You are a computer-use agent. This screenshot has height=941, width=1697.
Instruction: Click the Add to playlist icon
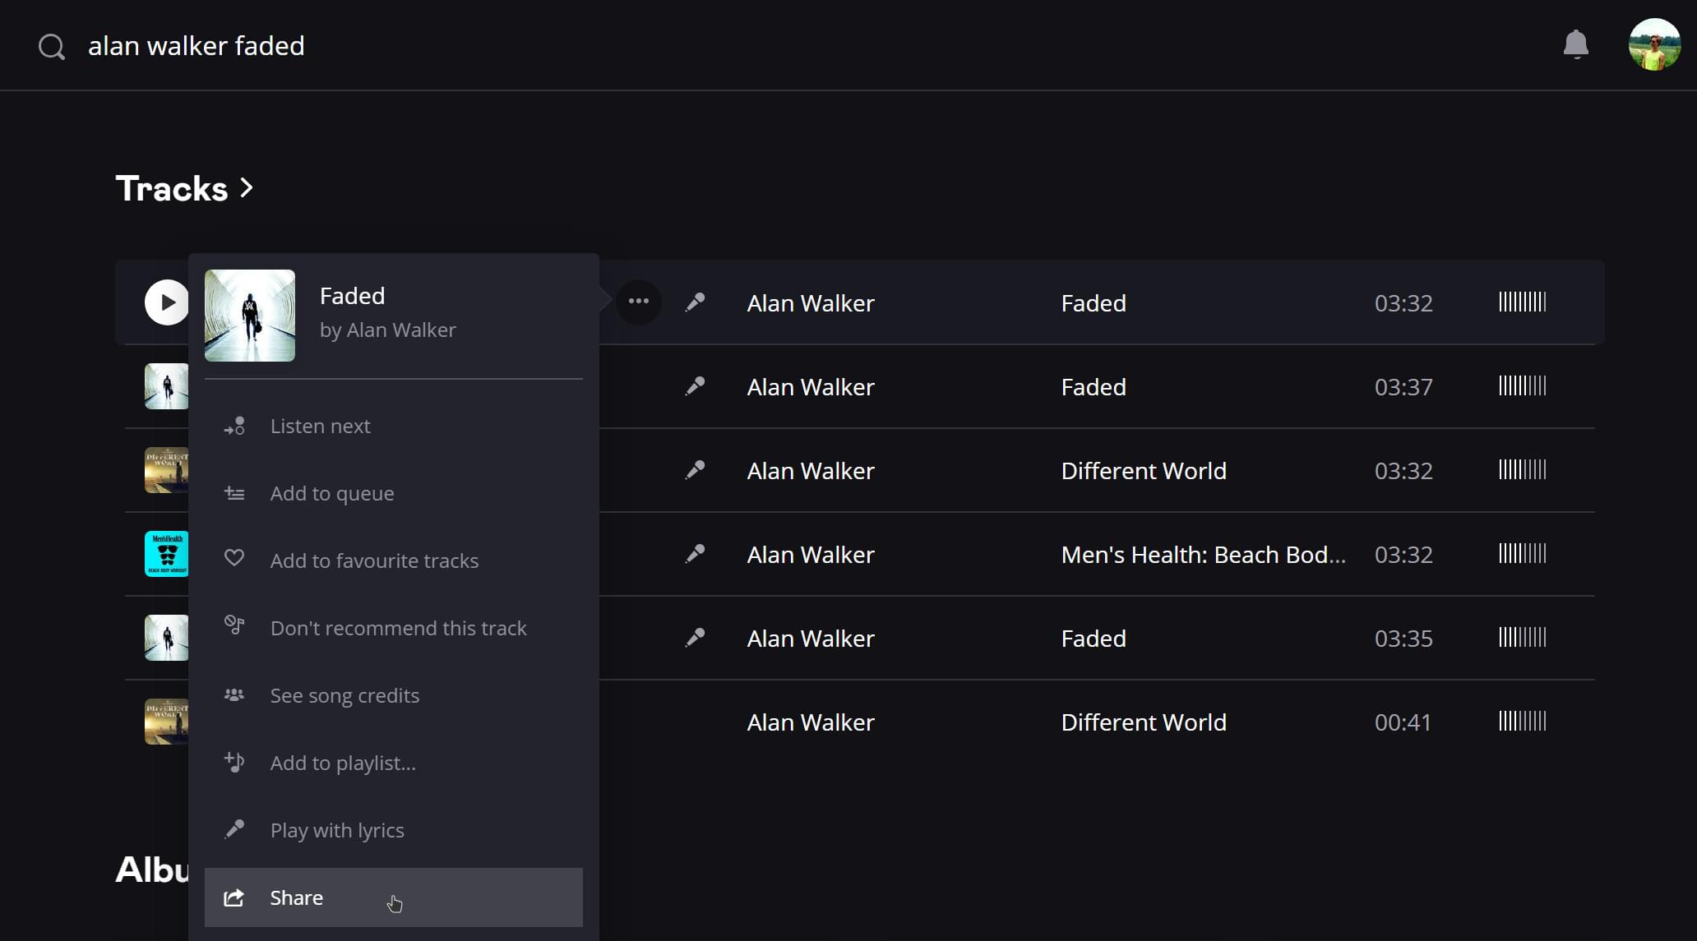tap(234, 762)
